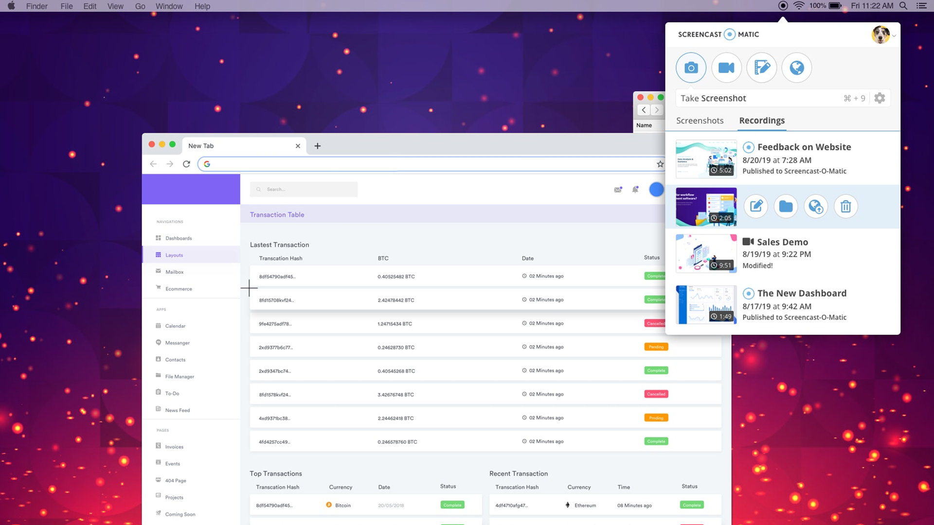Open the profile avatar dropdown in Screencast-O-Matic
This screenshot has height=525, width=934.
point(883,35)
